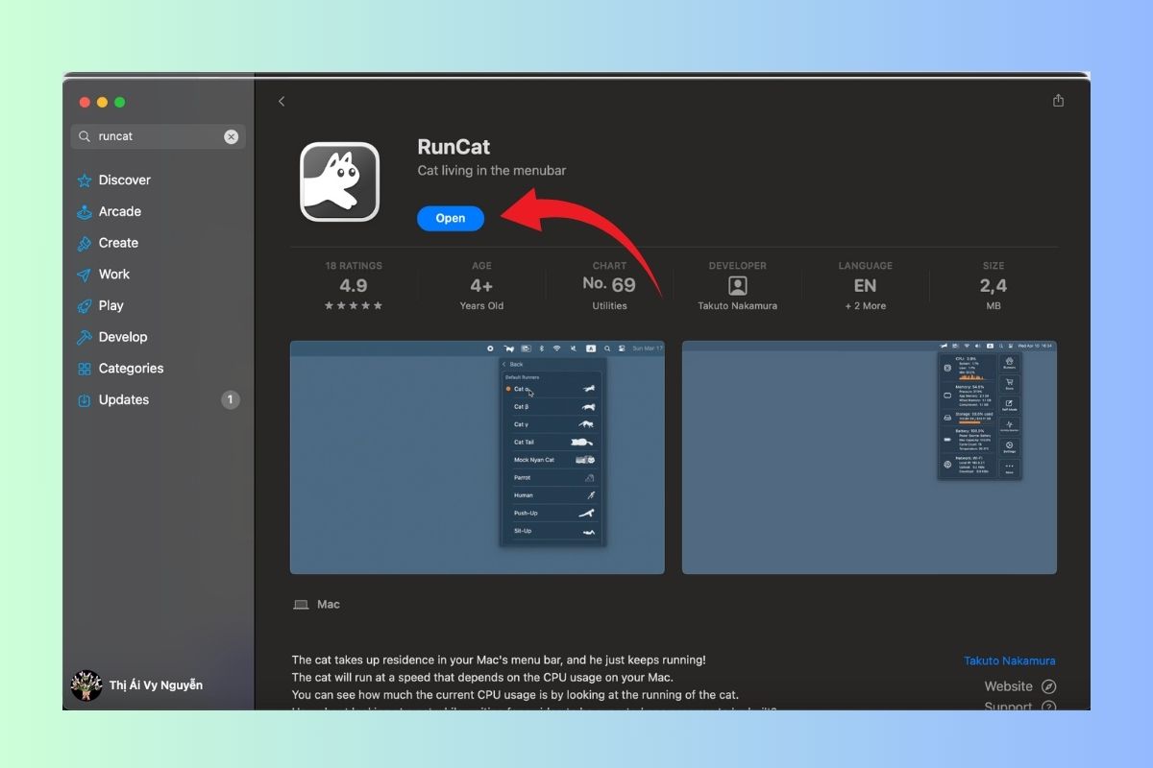Click the Mac platform label

pyautogui.click(x=329, y=605)
